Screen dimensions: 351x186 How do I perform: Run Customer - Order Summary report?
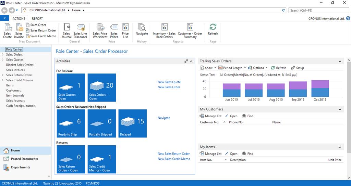190,30
